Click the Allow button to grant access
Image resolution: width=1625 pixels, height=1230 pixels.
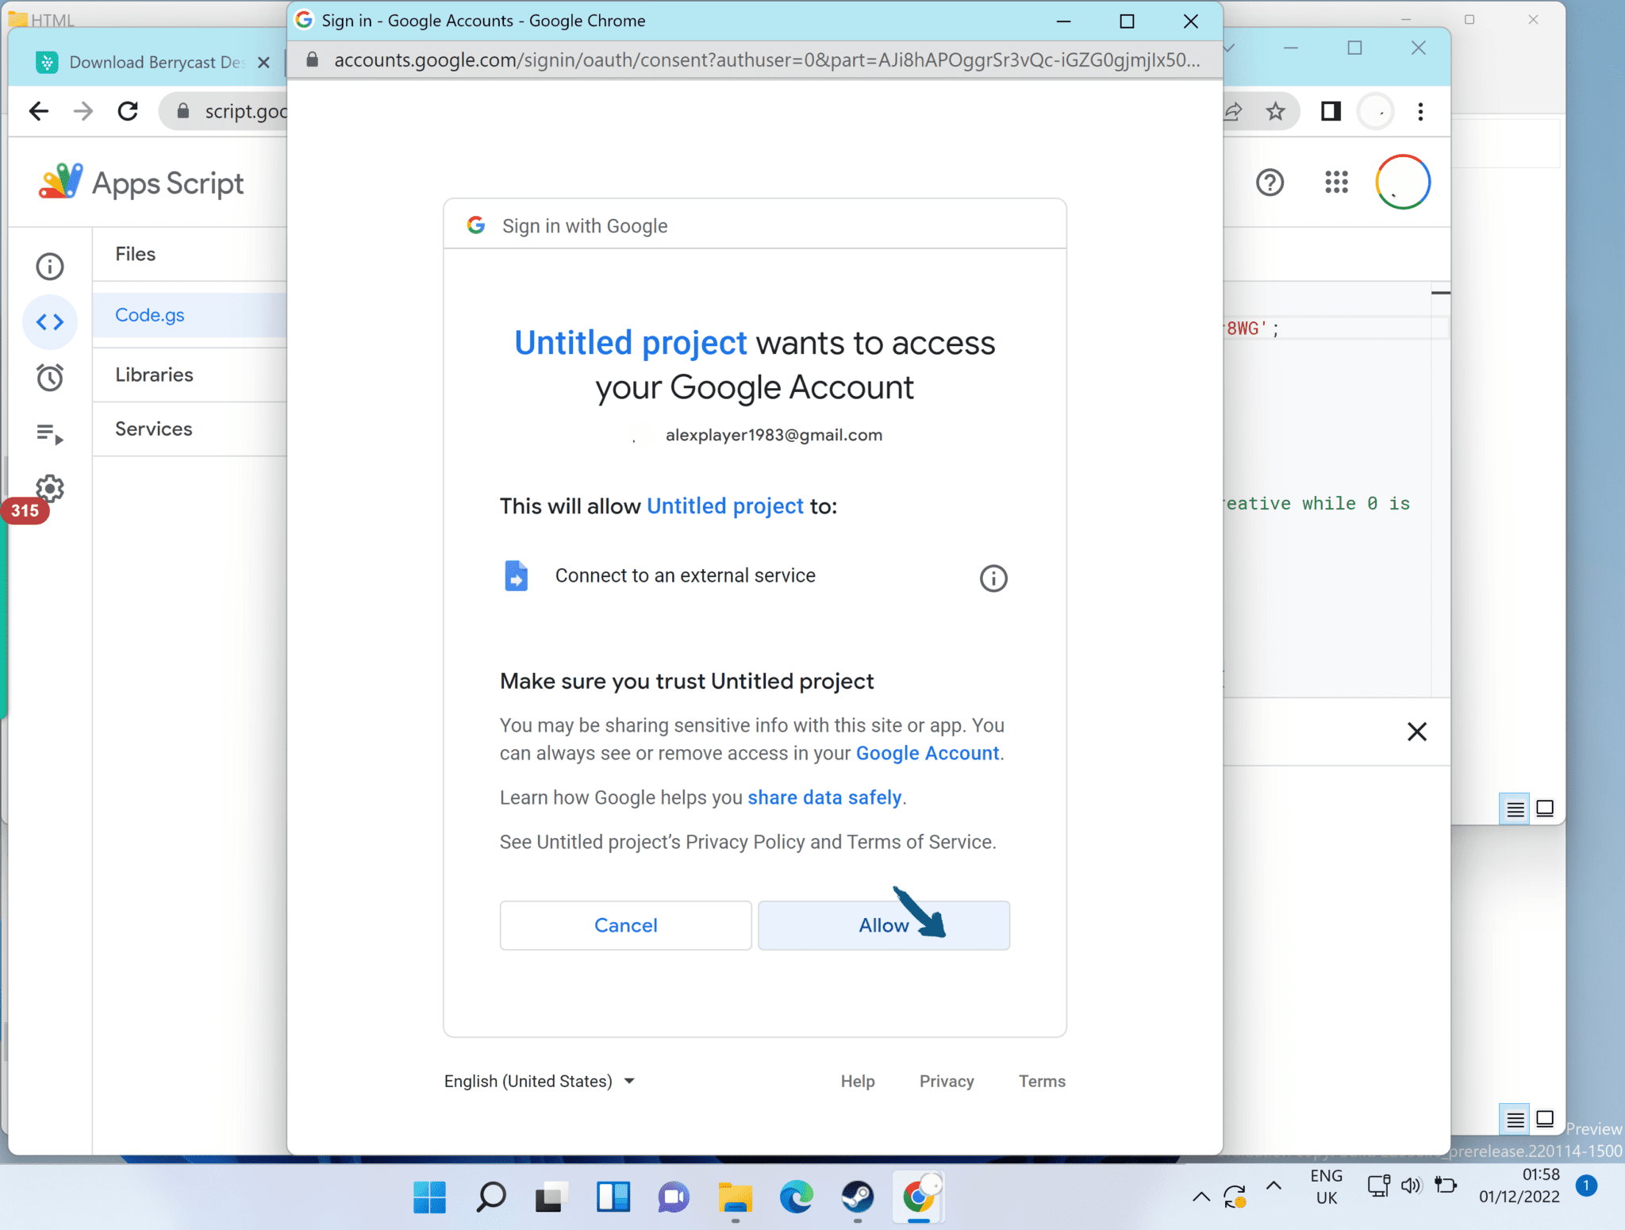[883, 925]
